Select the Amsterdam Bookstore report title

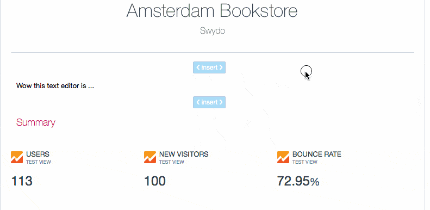(211, 11)
